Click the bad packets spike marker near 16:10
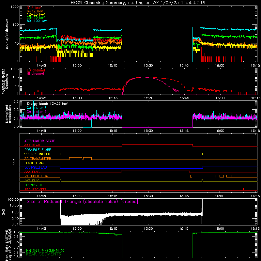The width and height of the screenshot is (261, 261). (x=243, y=189)
